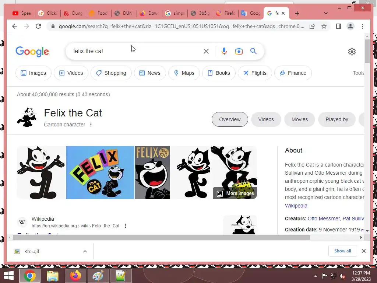Select the Played by chip
The width and height of the screenshot is (377, 283).
pyautogui.click(x=337, y=119)
